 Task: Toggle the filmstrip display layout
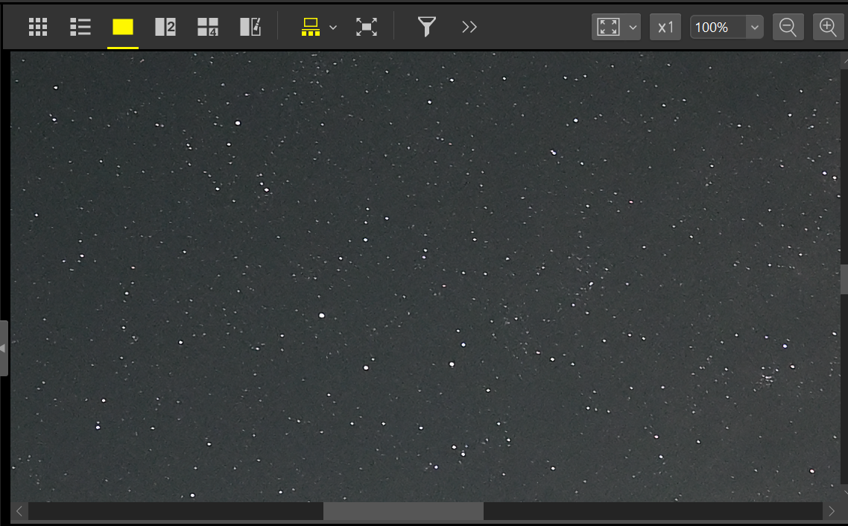(x=310, y=28)
